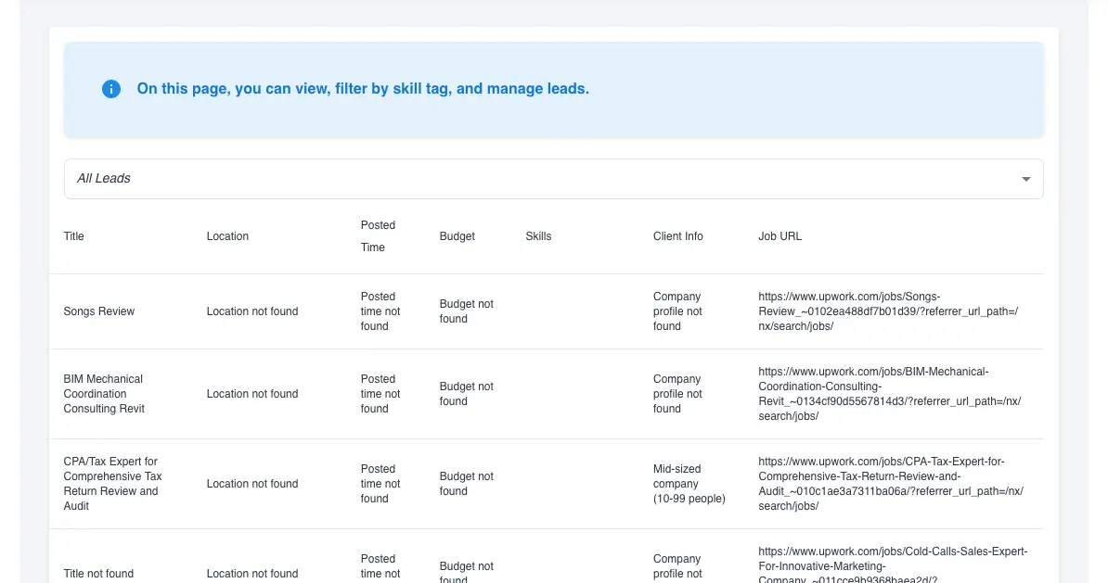Sort by the Client Info column header

click(x=677, y=236)
